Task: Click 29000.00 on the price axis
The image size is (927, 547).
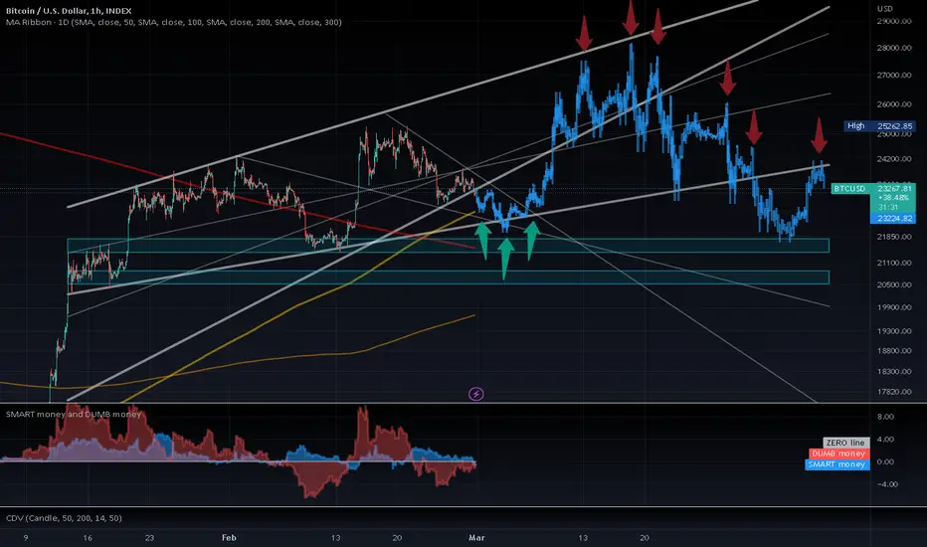Action: (894, 21)
